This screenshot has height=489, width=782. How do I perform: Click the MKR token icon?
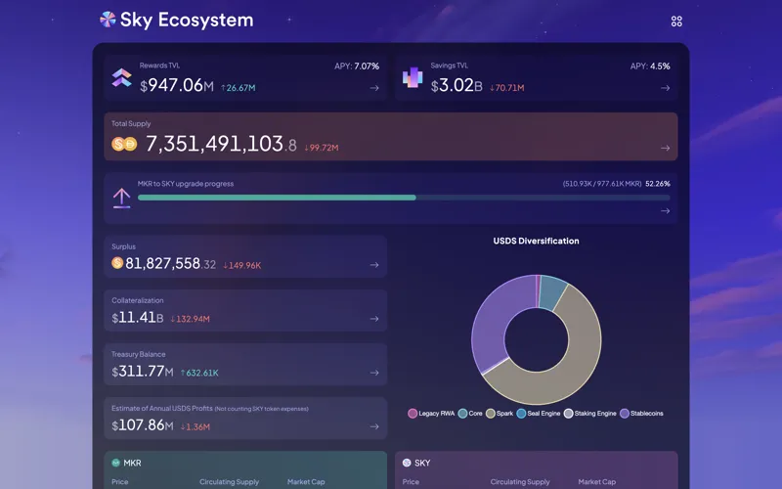click(115, 463)
